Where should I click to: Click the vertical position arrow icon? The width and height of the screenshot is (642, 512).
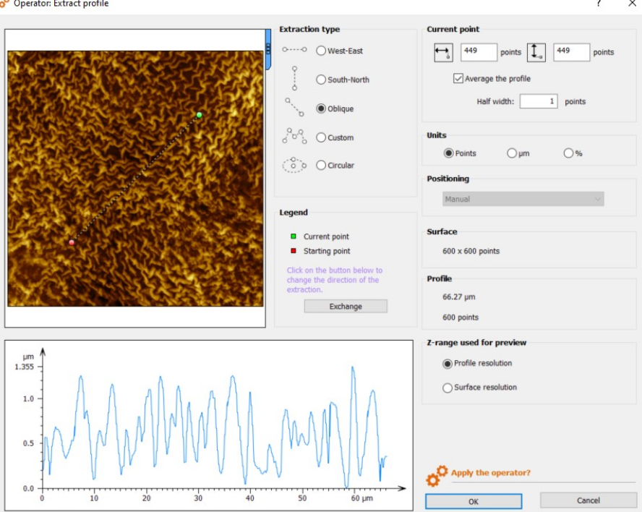click(x=536, y=52)
